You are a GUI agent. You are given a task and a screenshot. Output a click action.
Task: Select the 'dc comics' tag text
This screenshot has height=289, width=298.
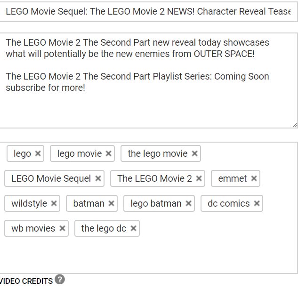(229, 203)
